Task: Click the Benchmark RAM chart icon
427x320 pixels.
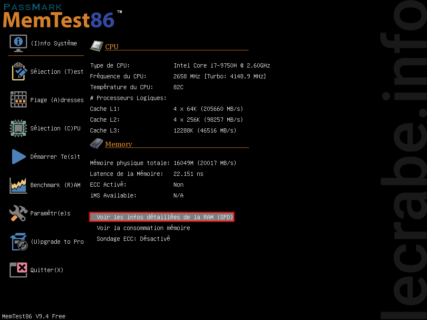Action: 18,185
